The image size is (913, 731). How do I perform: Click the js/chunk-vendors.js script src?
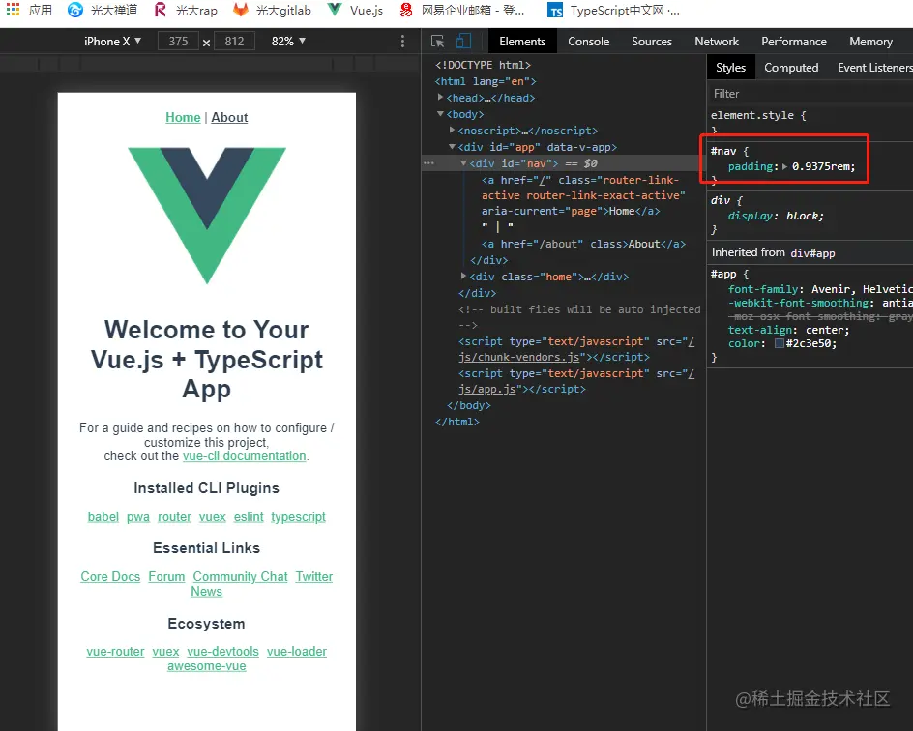click(x=518, y=357)
